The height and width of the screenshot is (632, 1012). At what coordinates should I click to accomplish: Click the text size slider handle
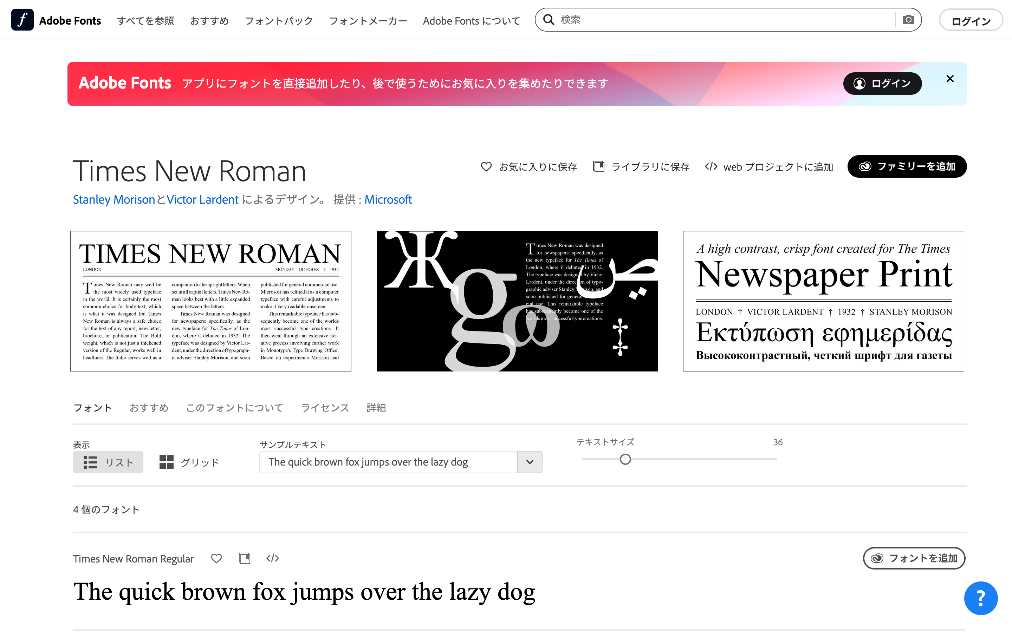pyautogui.click(x=625, y=459)
